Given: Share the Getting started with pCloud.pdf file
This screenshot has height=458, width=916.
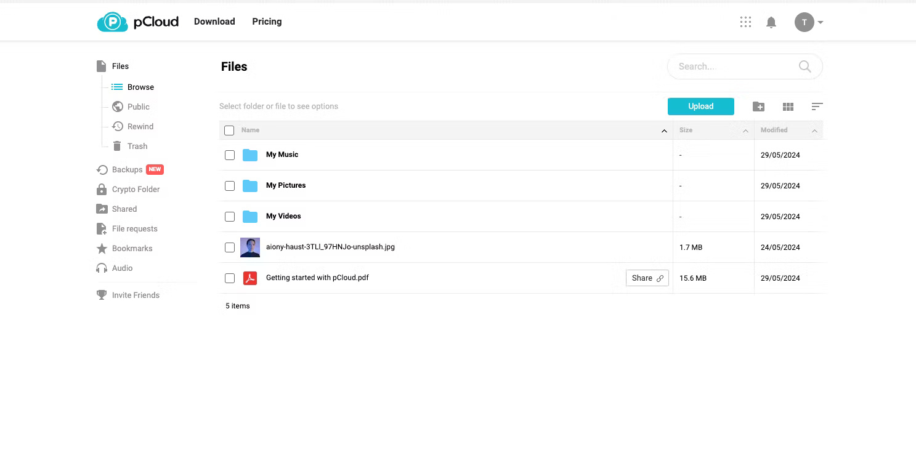Looking at the screenshot, I should coord(647,278).
